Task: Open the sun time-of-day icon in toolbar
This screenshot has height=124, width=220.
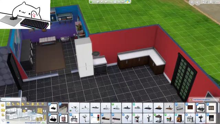Action: [128, 2]
